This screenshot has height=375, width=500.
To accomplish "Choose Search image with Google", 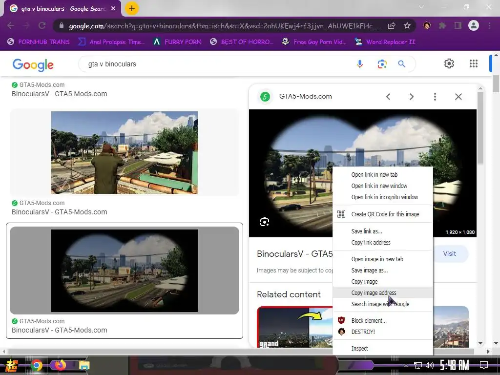I will [x=383, y=304].
